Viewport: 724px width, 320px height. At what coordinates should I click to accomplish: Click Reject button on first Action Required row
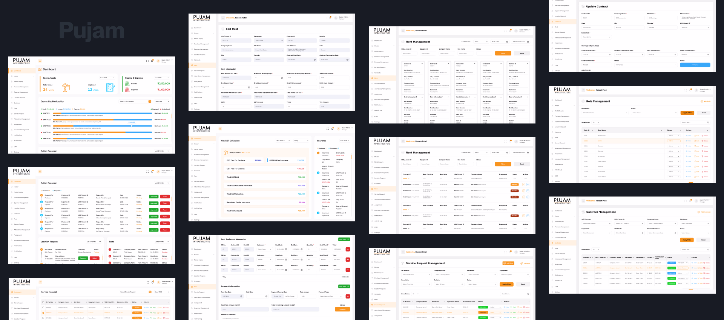tap(165, 197)
